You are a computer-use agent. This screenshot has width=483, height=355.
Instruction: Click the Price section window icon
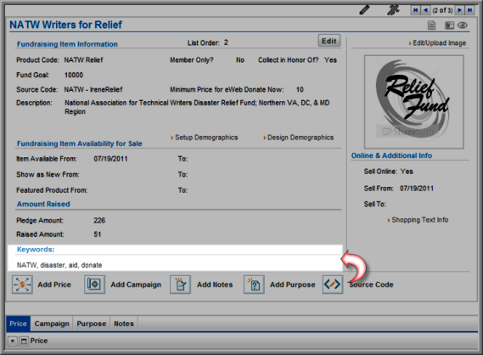(x=24, y=341)
